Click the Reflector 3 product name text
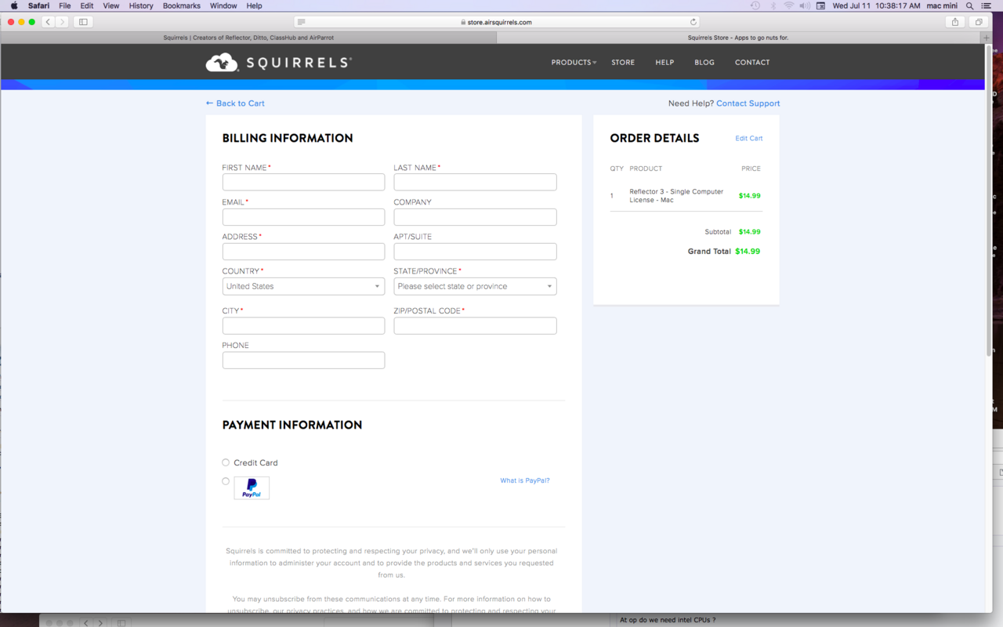This screenshot has height=627, width=1003. click(x=676, y=196)
